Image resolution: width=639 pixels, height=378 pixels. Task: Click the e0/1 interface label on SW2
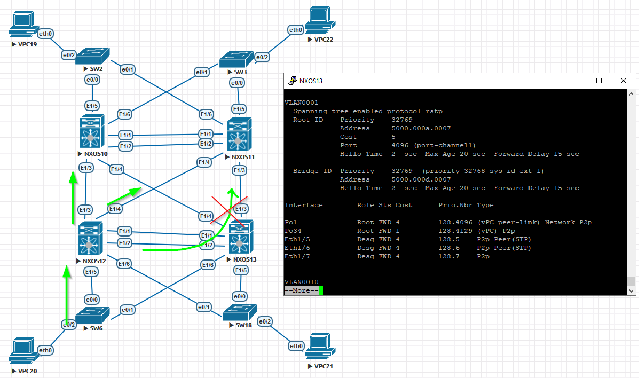128,69
